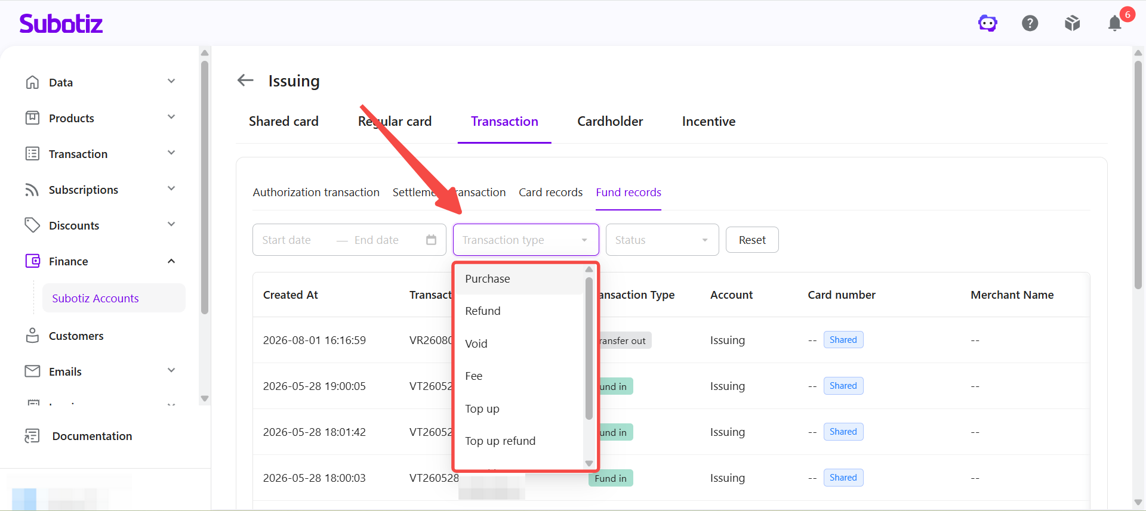Open the Transaction type dropdown
Viewport: 1146px width, 511px height.
coord(526,240)
